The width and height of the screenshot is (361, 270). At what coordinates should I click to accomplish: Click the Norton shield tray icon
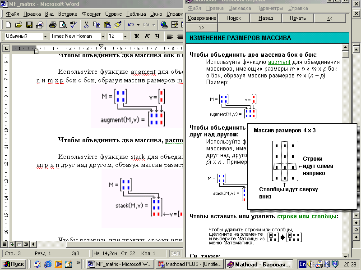tap(335, 264)
